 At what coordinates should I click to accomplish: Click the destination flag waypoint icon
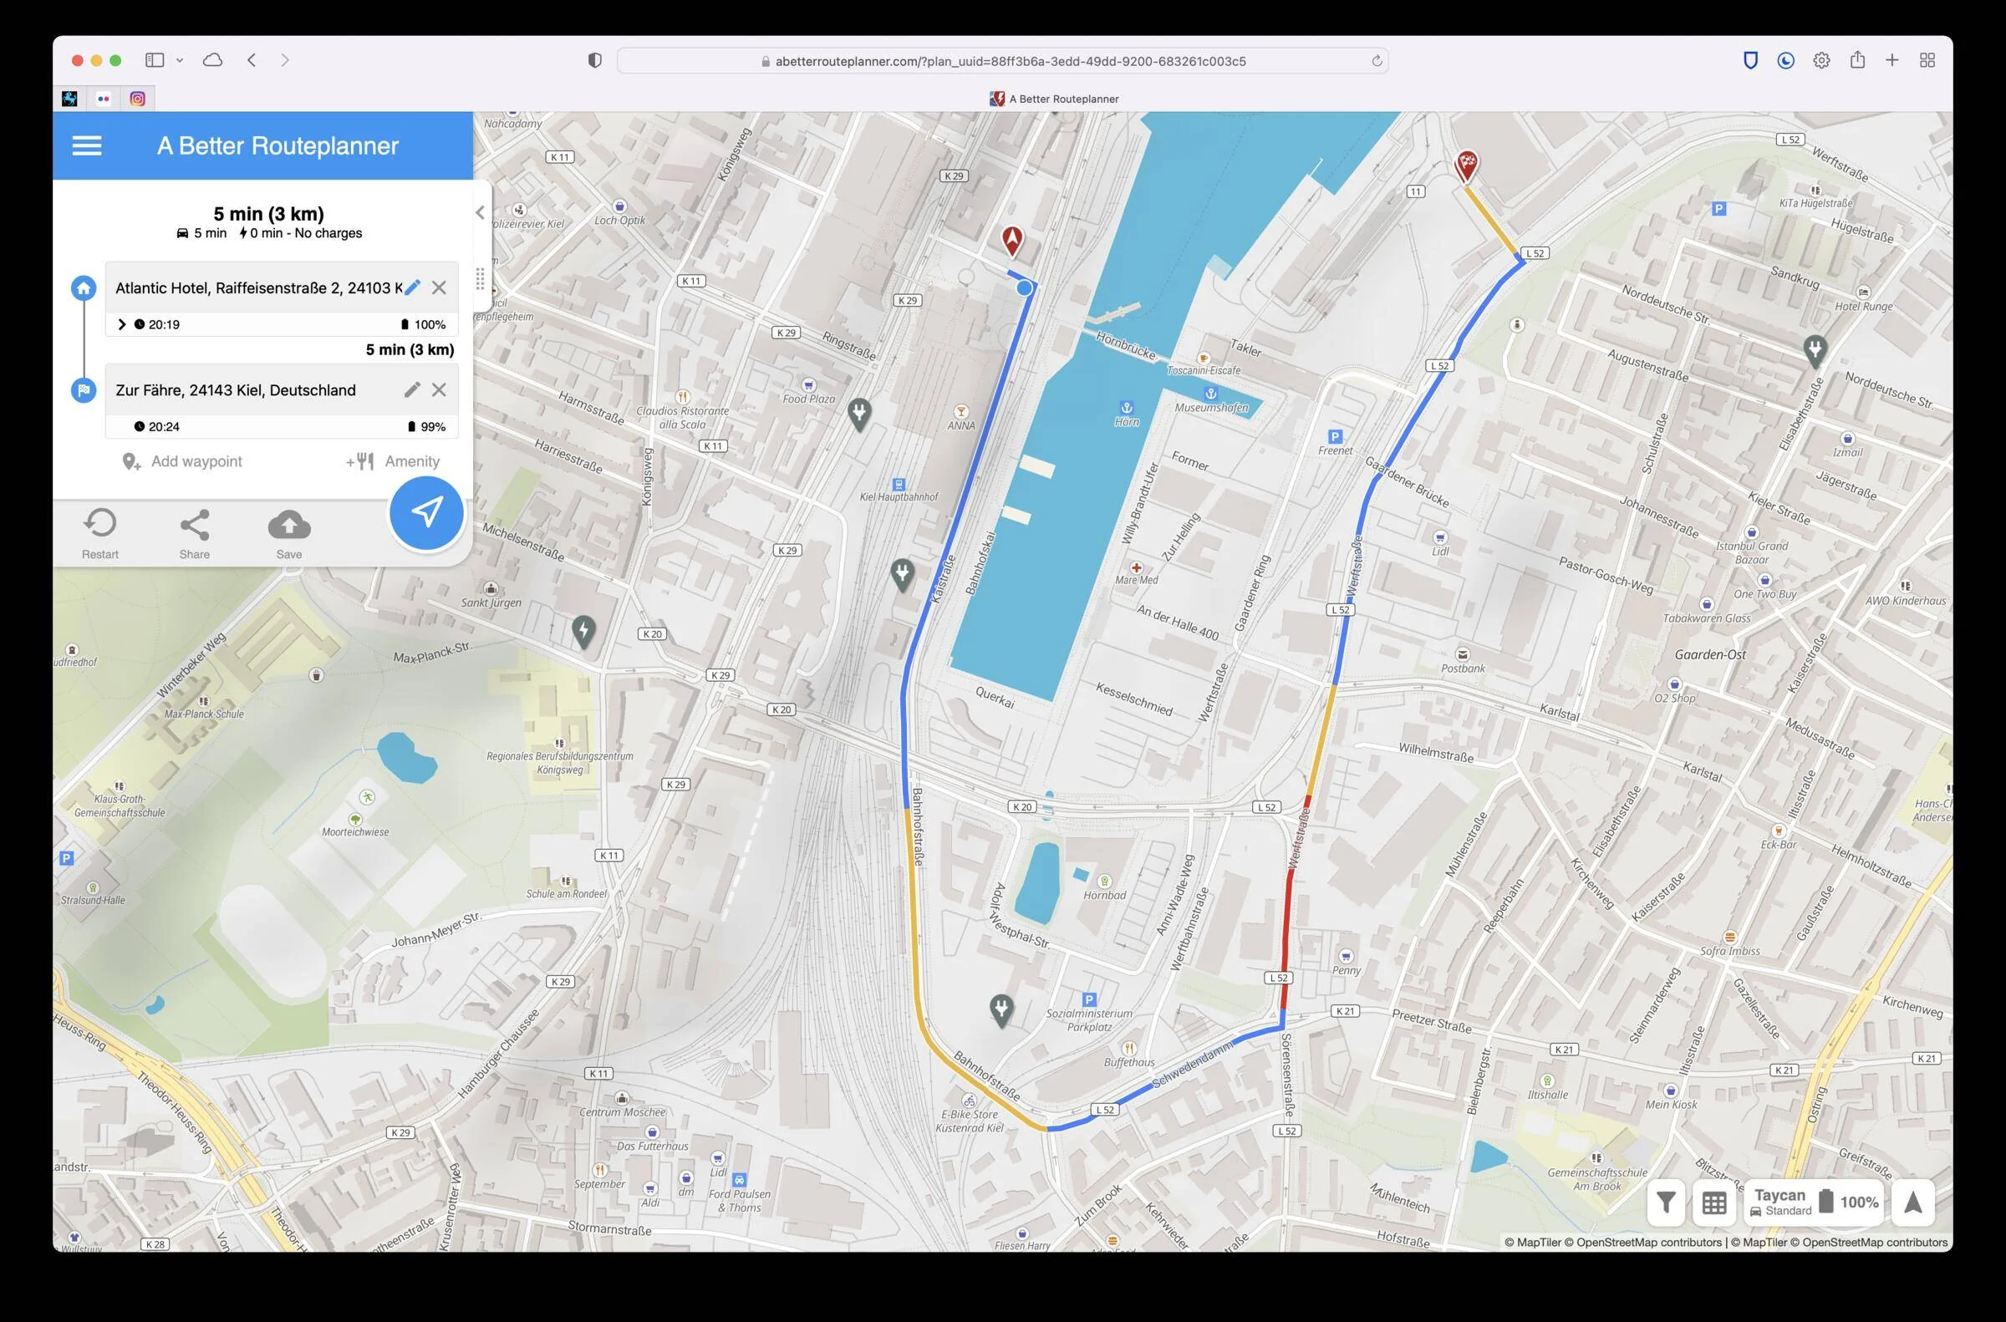point(84,390)
